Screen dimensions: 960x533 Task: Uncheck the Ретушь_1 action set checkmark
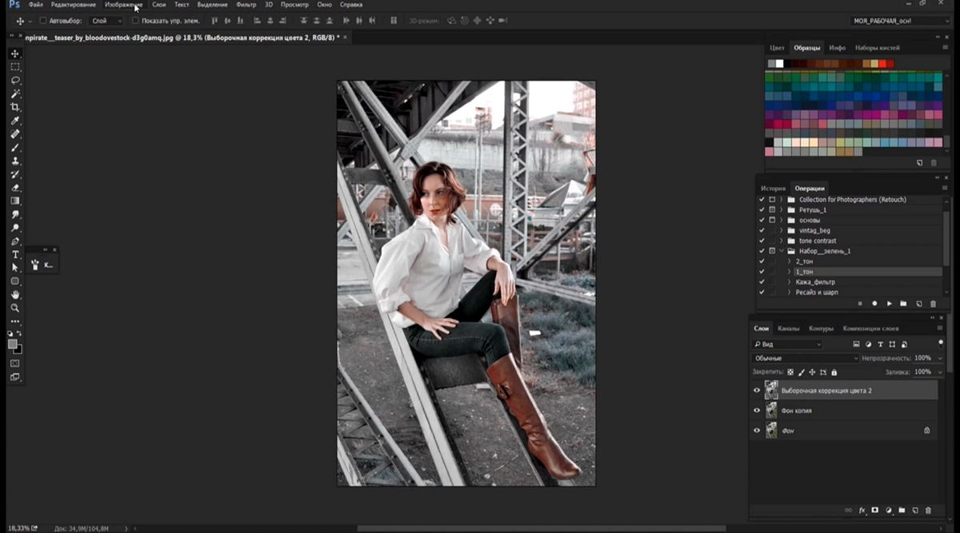(762, 209)
